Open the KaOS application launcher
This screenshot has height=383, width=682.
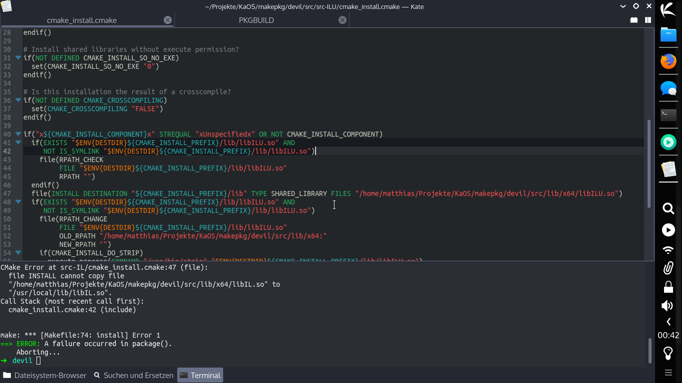[669, 9]
